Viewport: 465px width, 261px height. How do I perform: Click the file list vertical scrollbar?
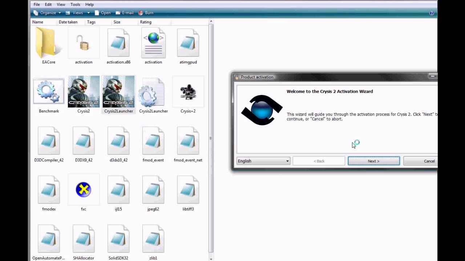(211, 138)
